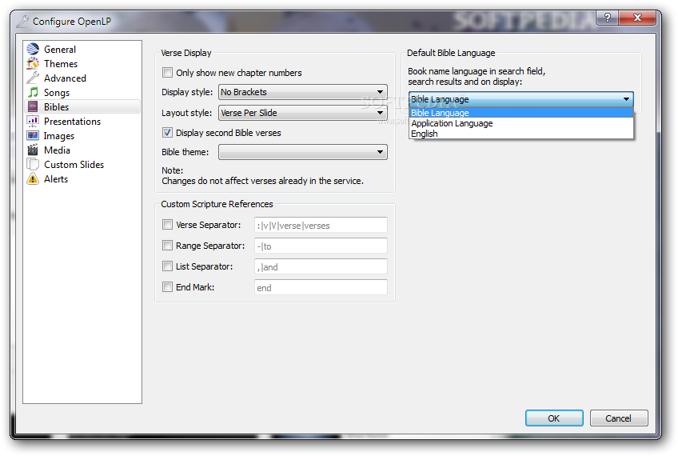The width and height of the screenshot is (678, 456).
Task: Choose Bible Language in dropdown list
Action: point(521,113)
